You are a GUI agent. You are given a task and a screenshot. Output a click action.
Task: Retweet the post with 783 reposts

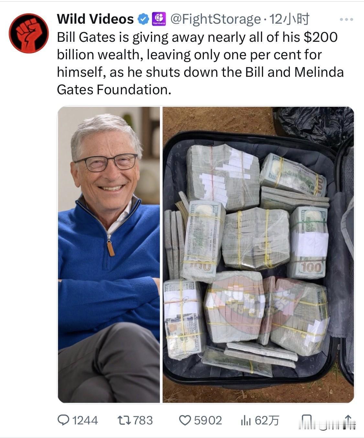(x=124, y=420)
